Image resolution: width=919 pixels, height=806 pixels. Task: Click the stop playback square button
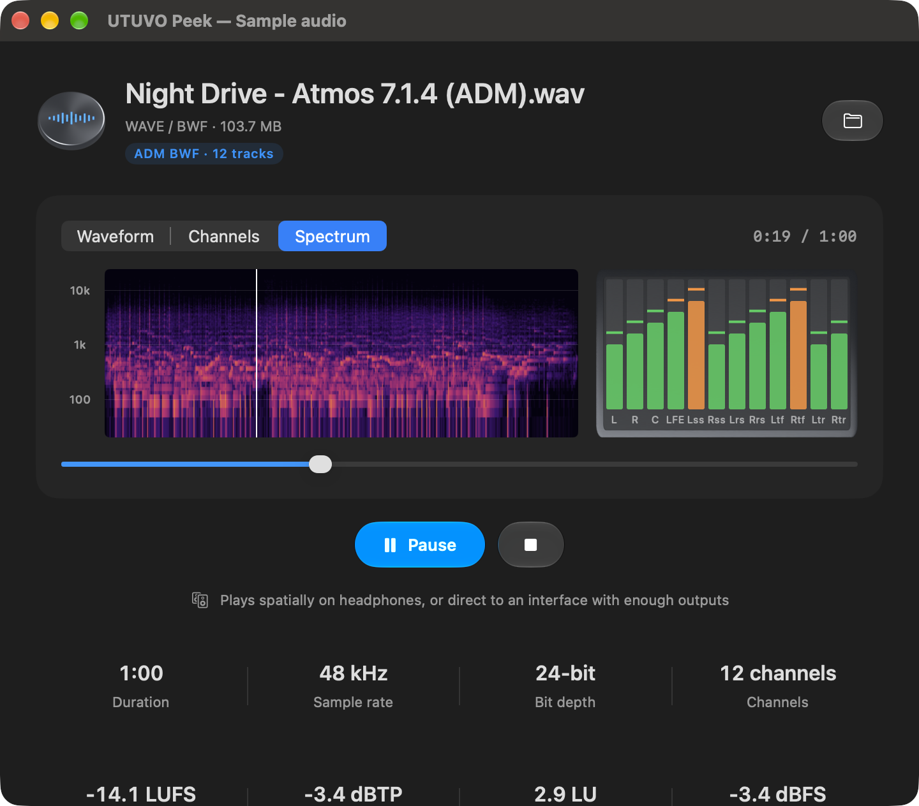pos(530,545)
